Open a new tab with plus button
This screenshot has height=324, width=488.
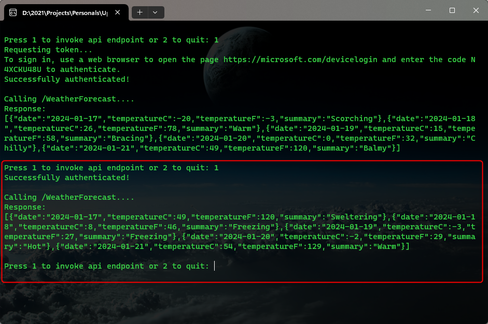pyautogui.click(x=140, y=12)
